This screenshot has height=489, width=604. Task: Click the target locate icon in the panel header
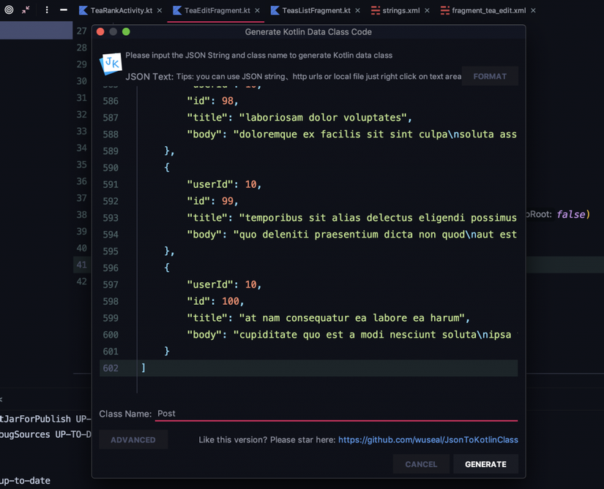tap(9, 10)
